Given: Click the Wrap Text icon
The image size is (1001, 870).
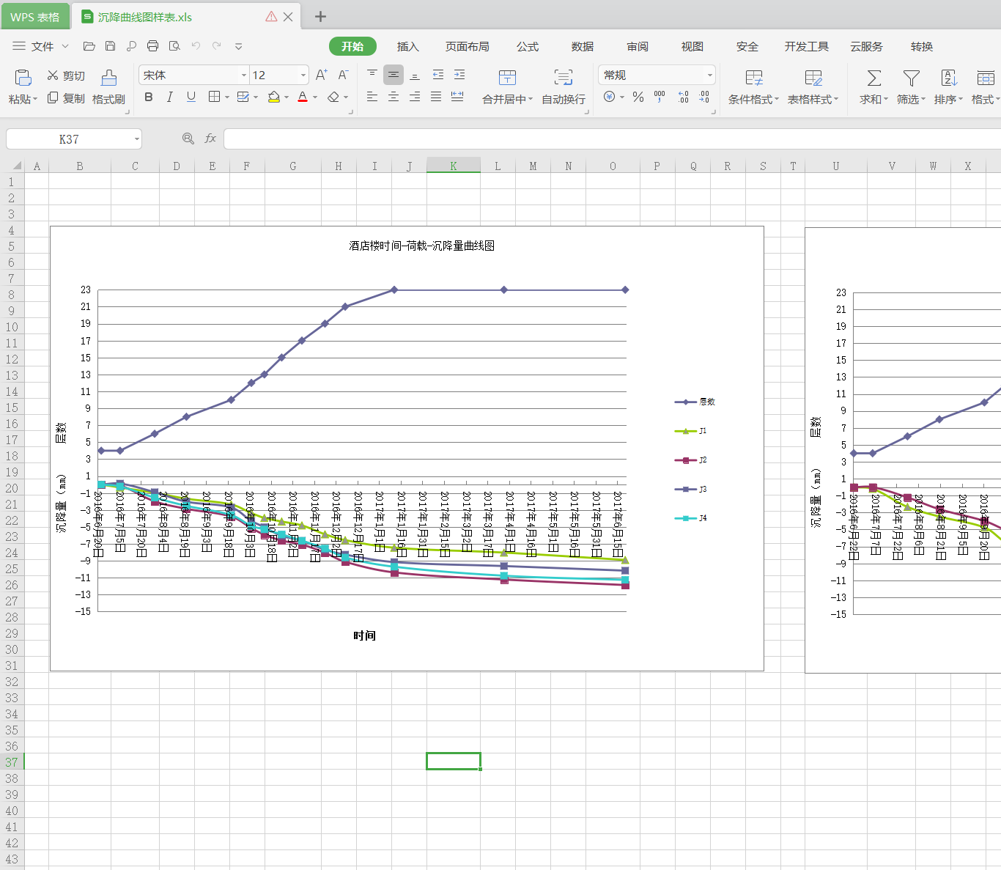Looking at the screenshot, I should [563, 78].
